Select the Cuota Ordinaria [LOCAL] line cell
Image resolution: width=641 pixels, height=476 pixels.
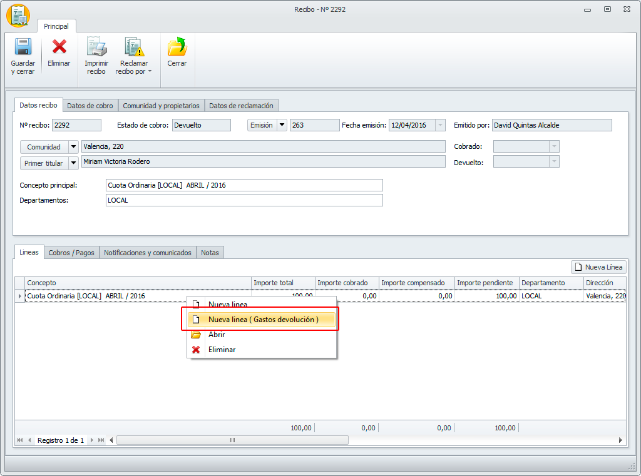(138, 296)
